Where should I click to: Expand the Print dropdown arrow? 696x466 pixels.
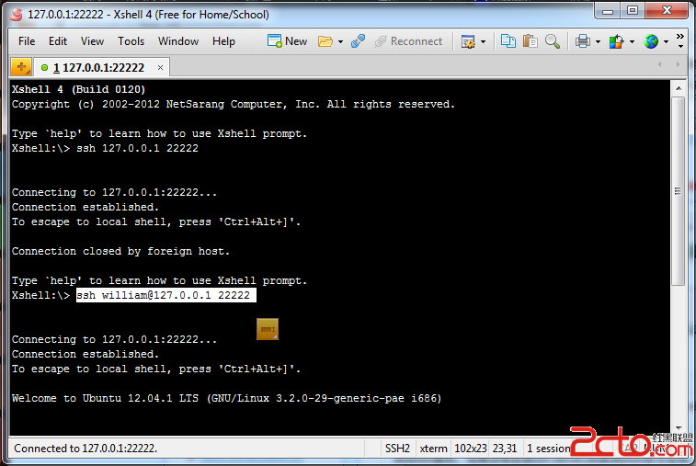pos(598,41)
